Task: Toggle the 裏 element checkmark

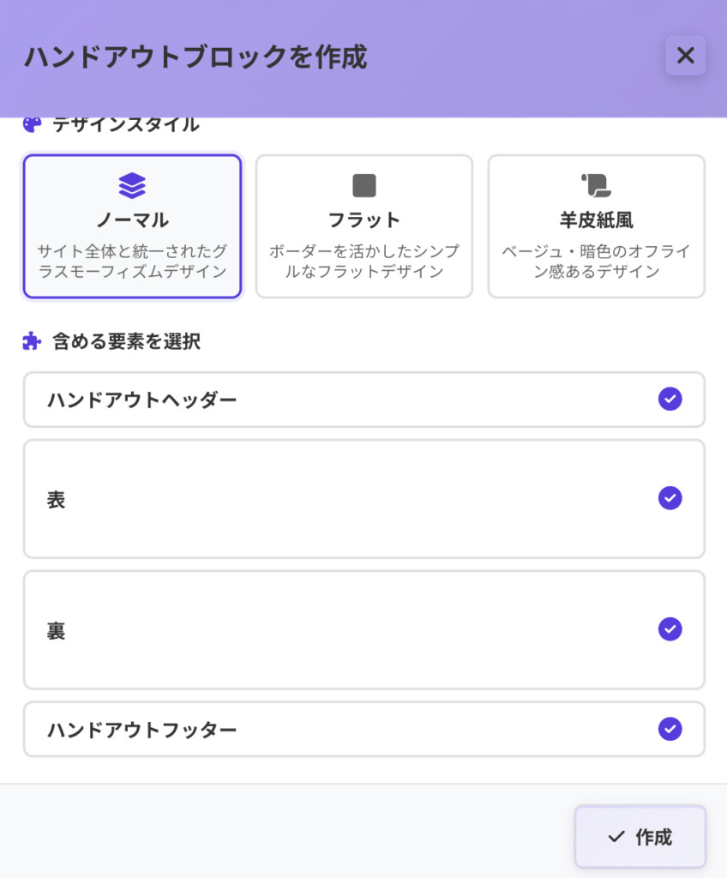Action: click(x=670, y=629)
